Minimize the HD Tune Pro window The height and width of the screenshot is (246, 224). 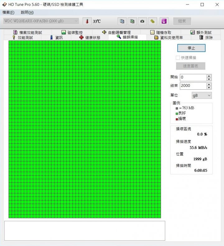(x=188, y=5)
